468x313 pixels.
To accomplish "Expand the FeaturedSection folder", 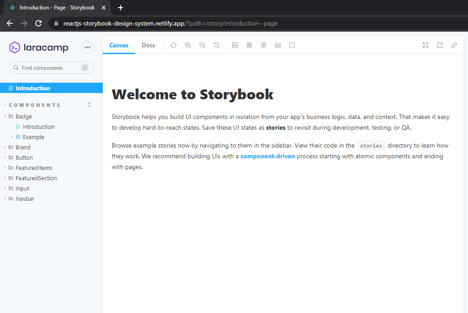I will tap(36, 178).
